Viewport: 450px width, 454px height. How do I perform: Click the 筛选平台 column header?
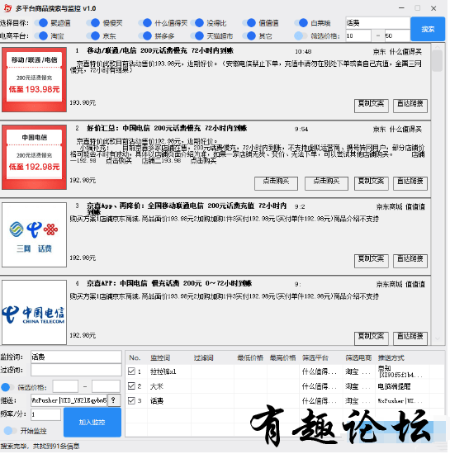315,358
